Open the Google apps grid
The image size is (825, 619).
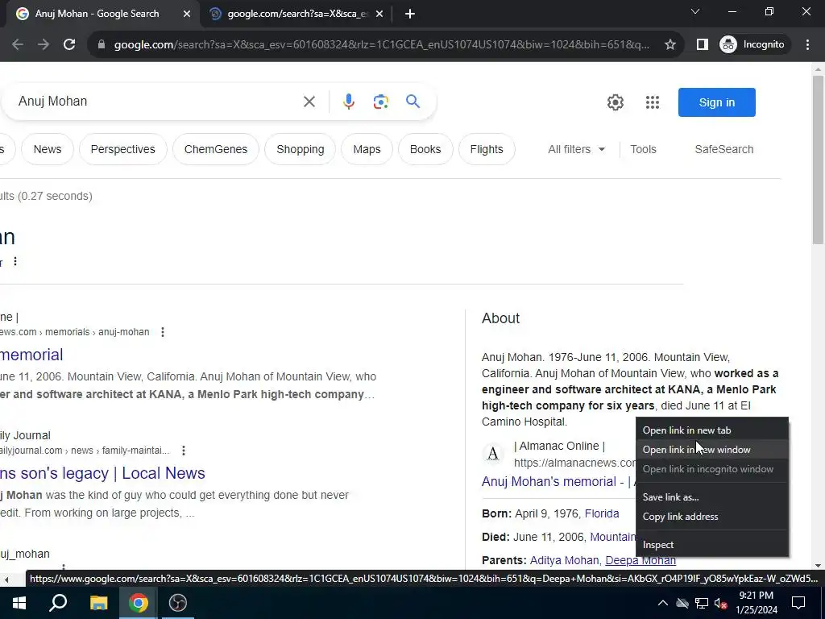click(653, 102)
